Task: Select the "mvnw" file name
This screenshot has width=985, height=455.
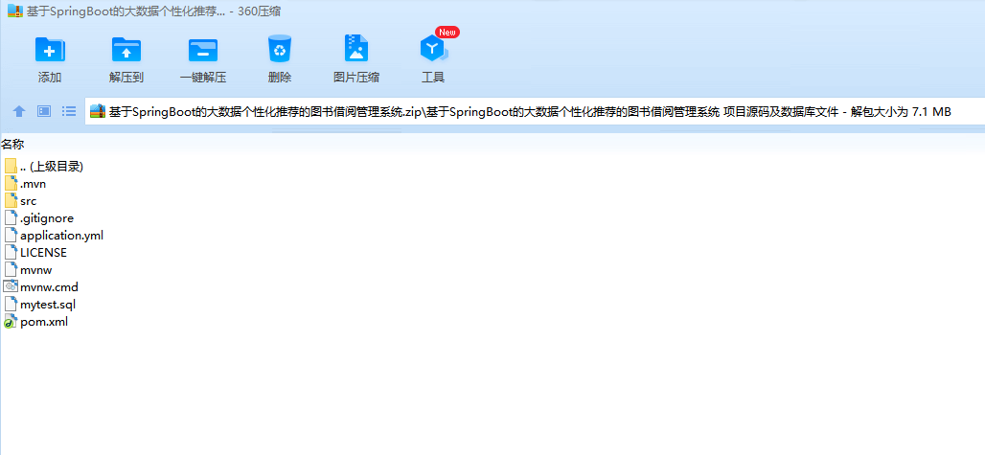Action: click(35, 270)
